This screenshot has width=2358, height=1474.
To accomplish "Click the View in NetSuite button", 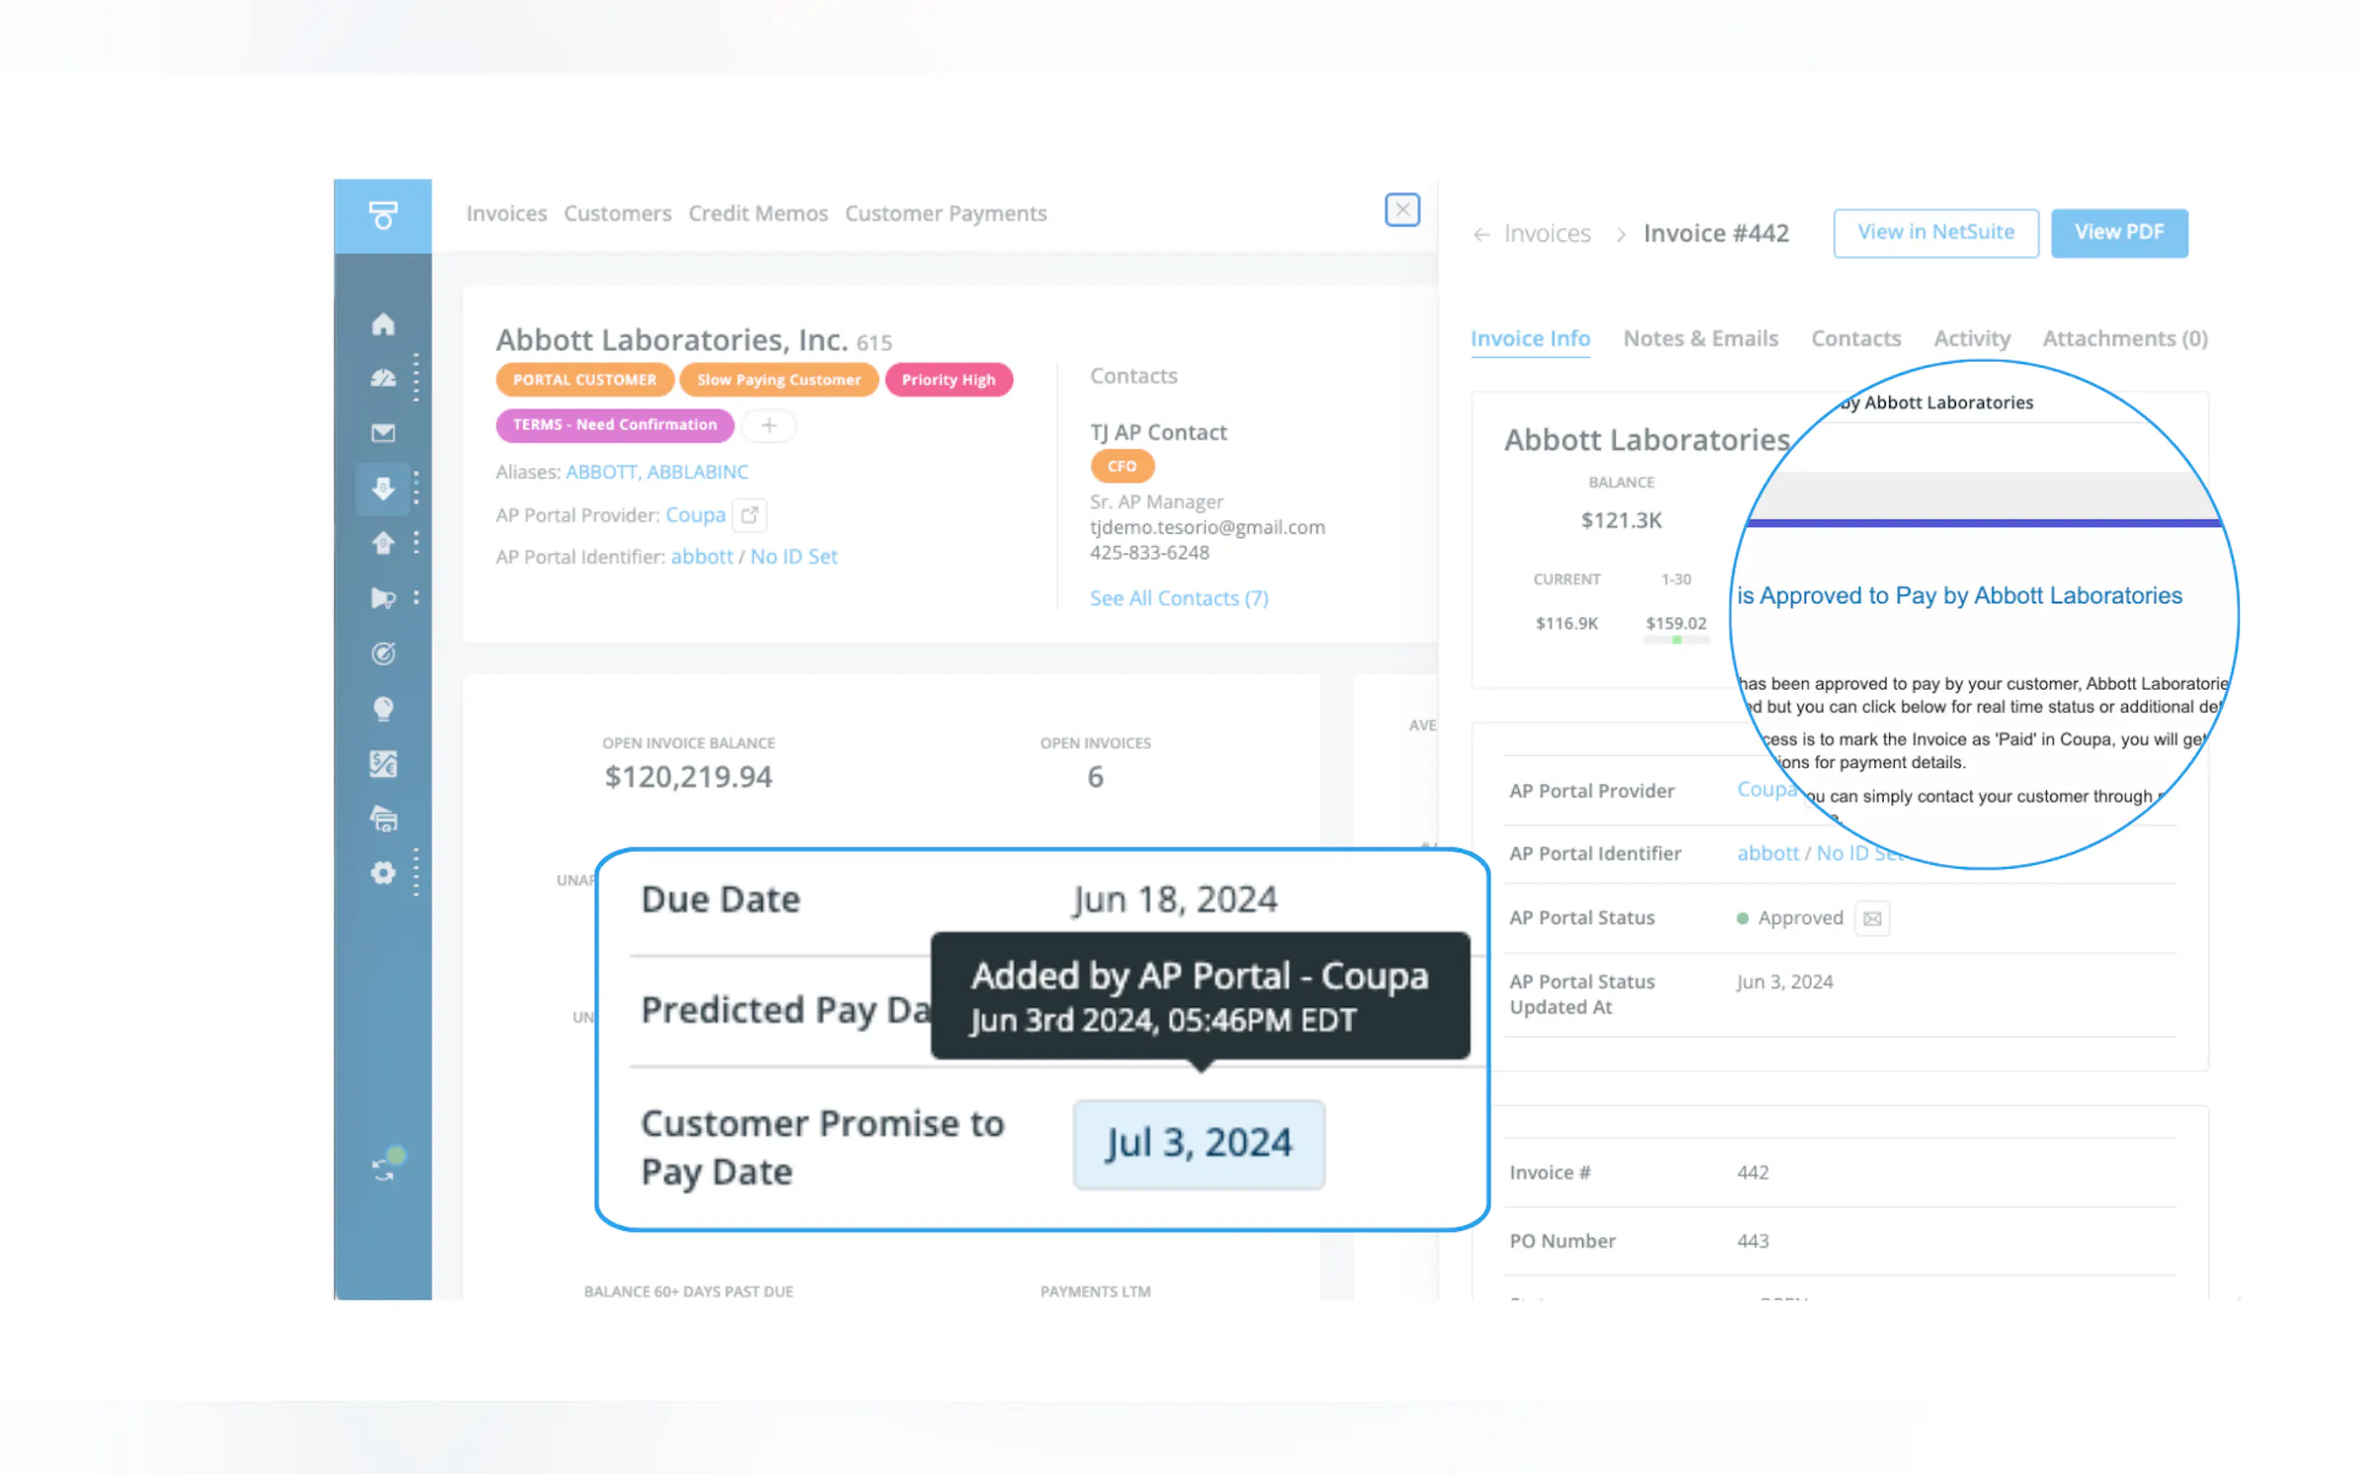I will (x=1936, y=232).
